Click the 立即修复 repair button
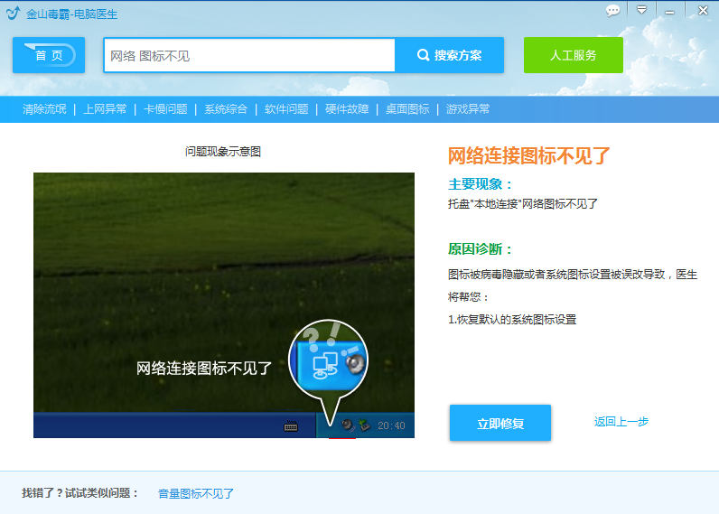 pyautogui.click(x=500, y=423)
